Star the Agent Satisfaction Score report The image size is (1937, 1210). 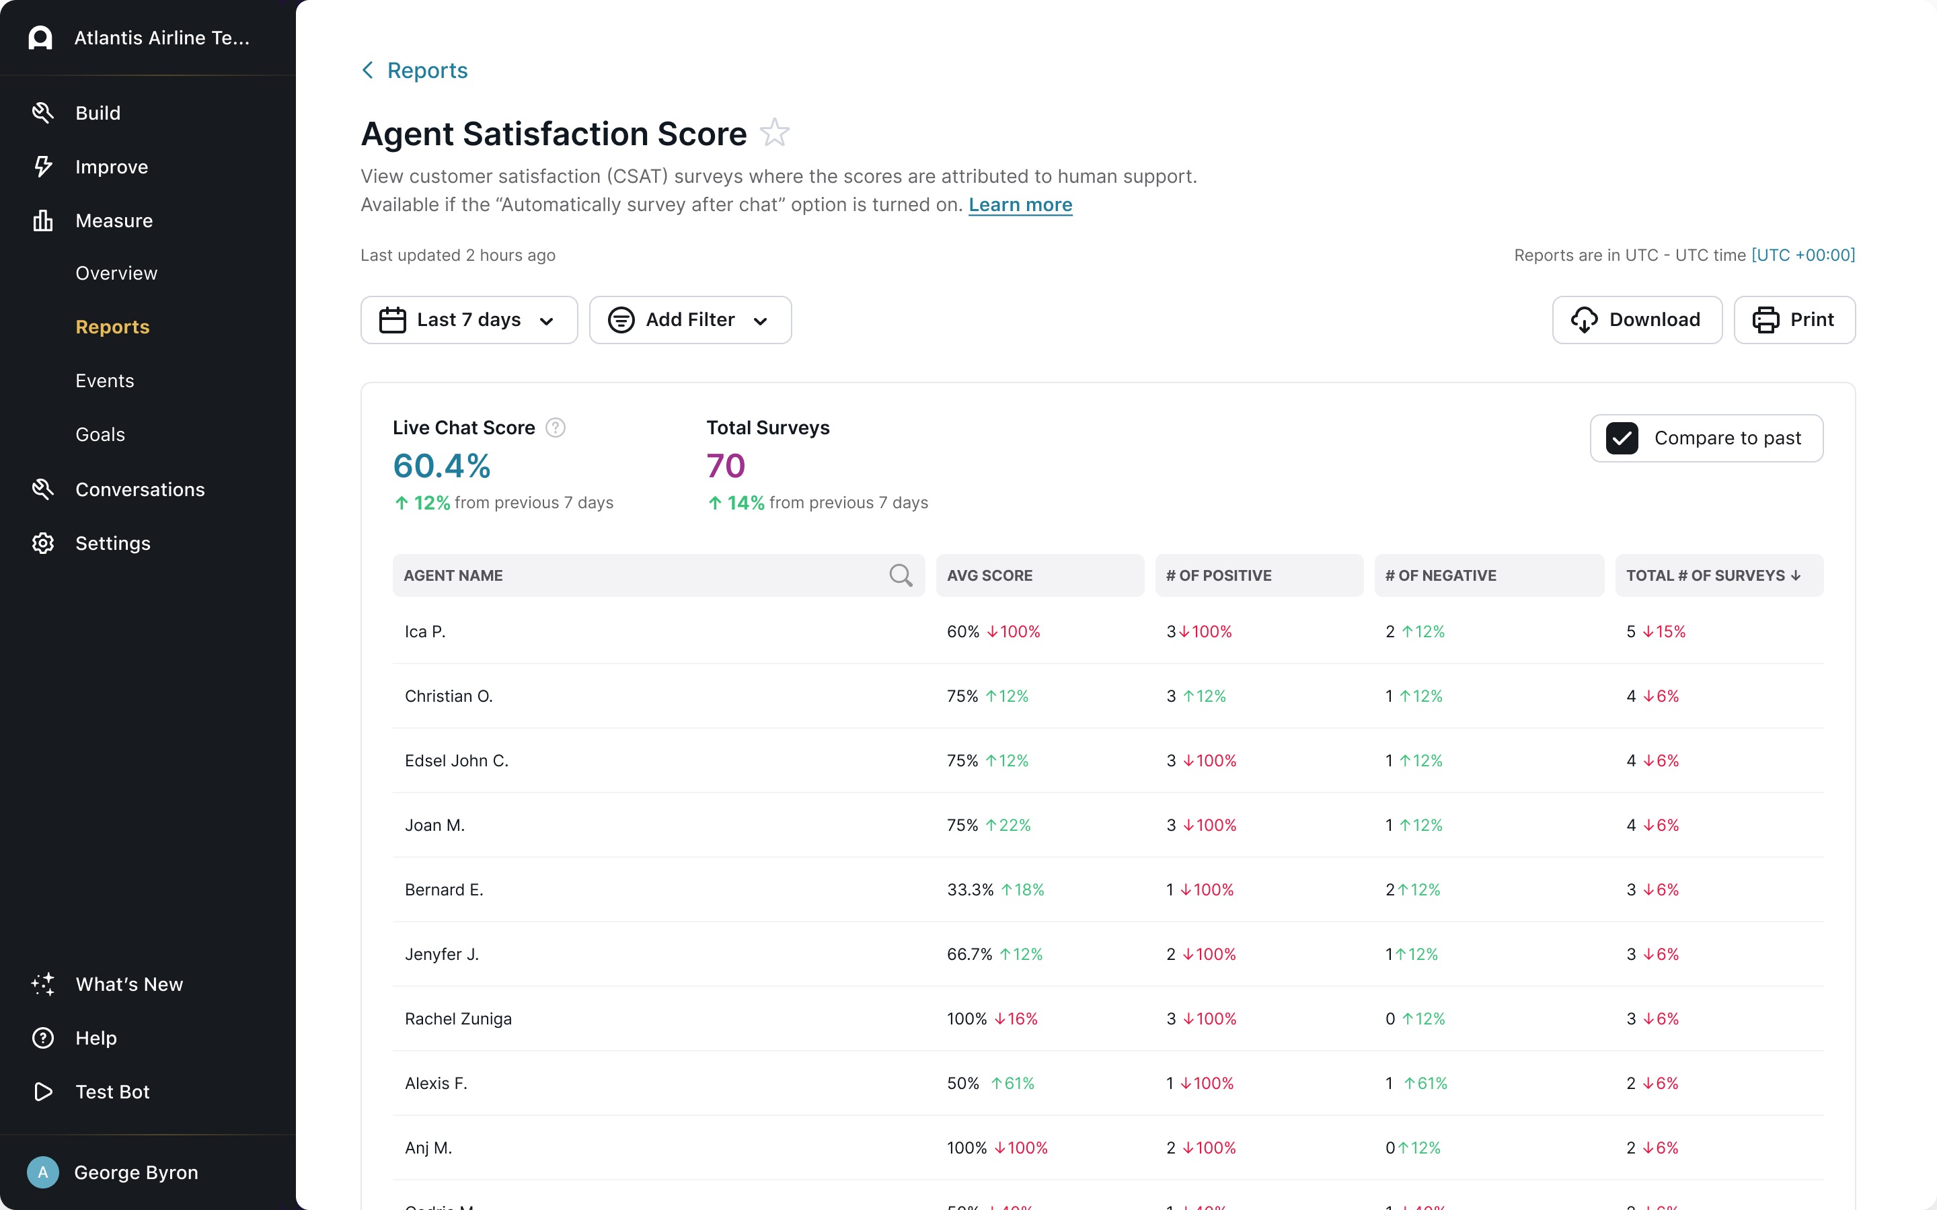tap(774, 133)
